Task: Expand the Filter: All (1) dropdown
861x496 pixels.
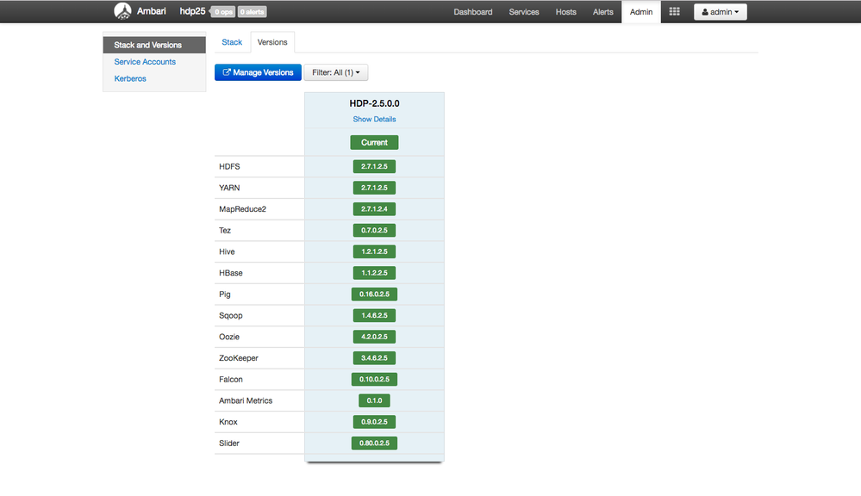Action: click(x=336, y=72)
